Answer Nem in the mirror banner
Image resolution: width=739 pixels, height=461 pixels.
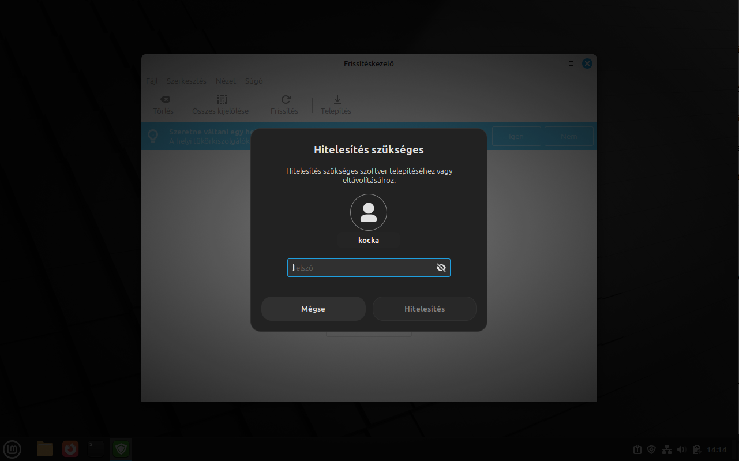click(x=569, y=136)
